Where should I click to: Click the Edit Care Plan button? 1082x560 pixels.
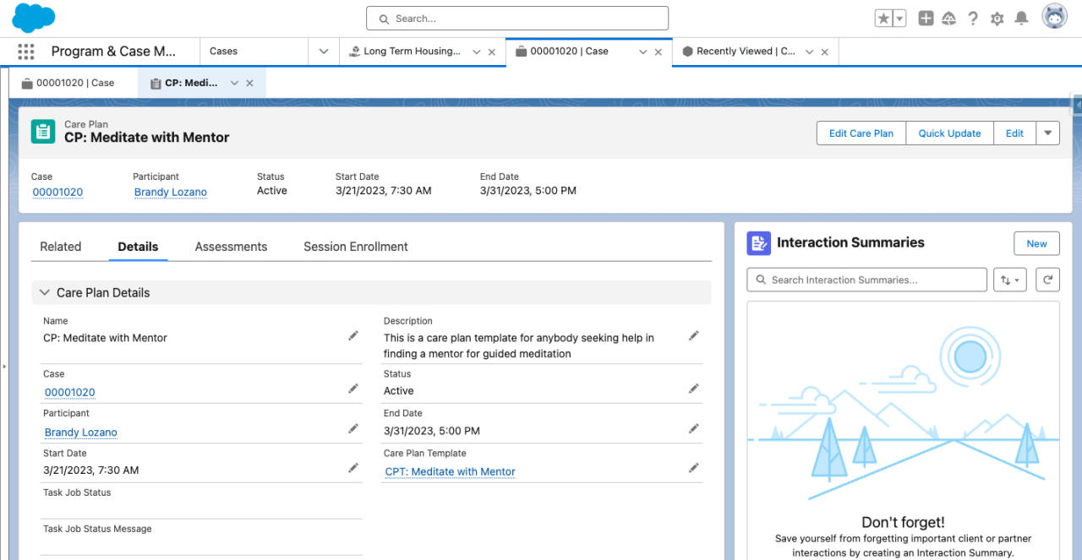click(x=861, y=133)
